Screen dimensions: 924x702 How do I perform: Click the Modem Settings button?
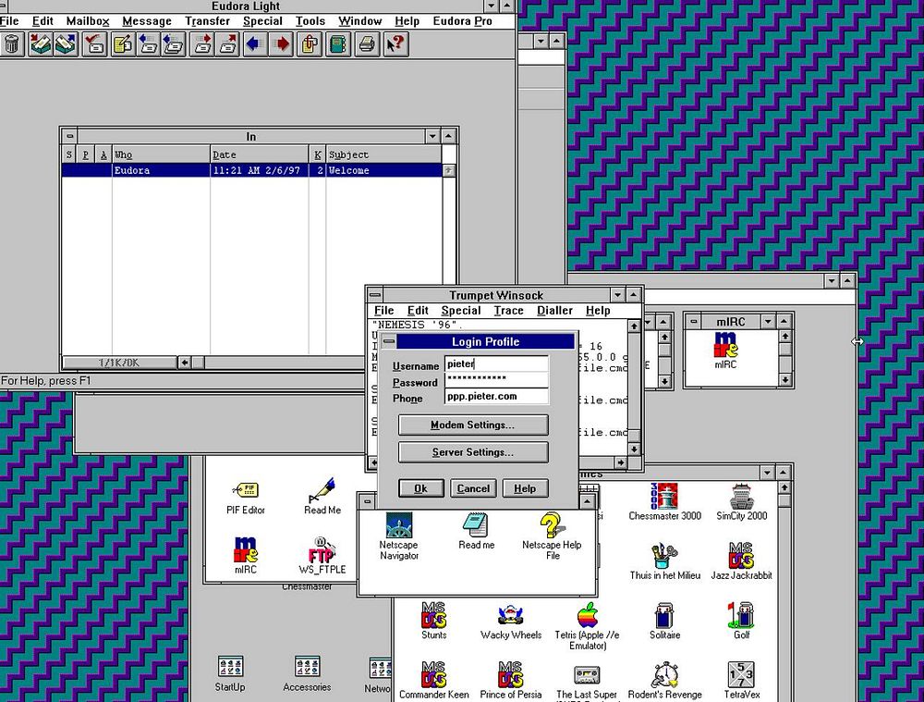click(x=472, y=425)
